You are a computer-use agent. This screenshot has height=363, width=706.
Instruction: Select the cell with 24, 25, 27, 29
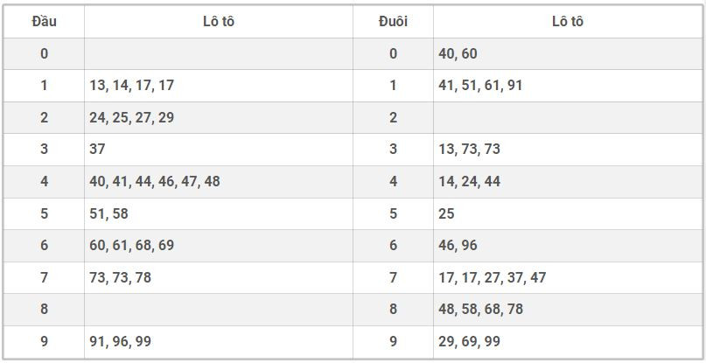[x=132, y=117]
